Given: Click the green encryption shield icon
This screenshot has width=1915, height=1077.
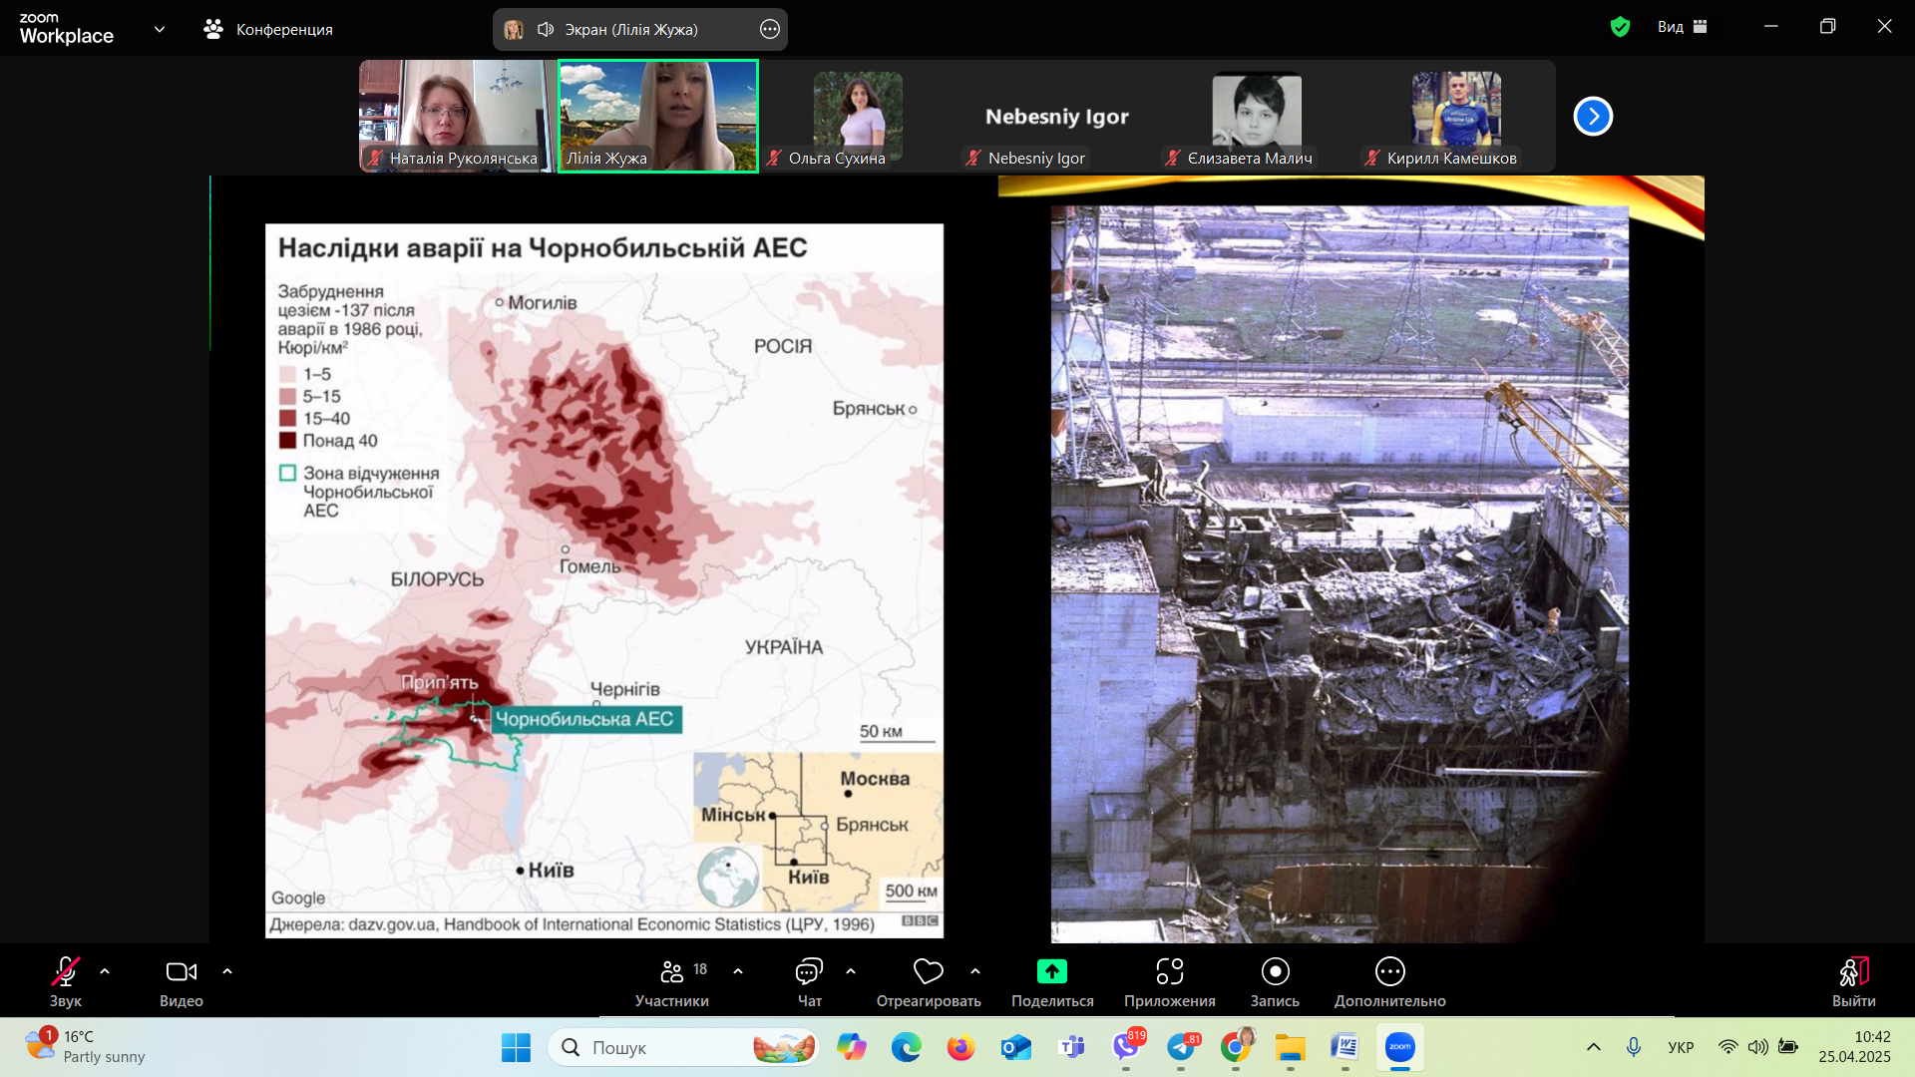Looking at the screenshot, I should pos(1620,27).
